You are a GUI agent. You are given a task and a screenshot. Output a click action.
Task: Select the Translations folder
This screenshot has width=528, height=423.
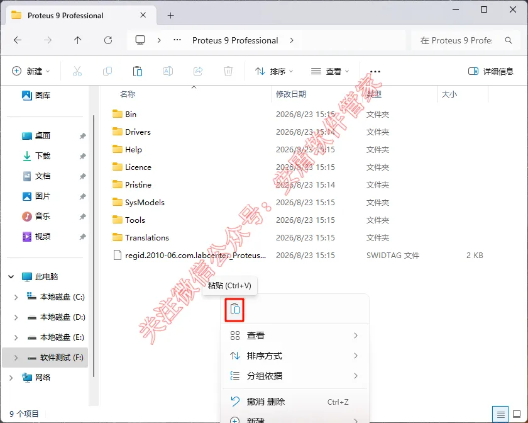147,237
